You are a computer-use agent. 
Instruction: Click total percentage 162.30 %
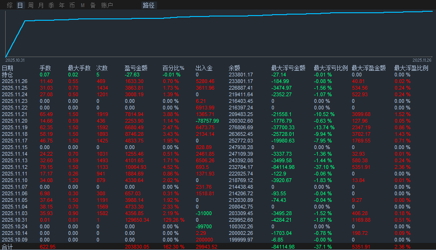(174, 247)
